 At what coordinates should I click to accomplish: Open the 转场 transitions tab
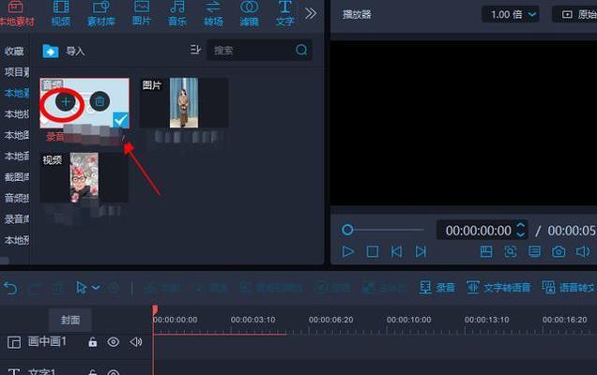tap(213, 14)
